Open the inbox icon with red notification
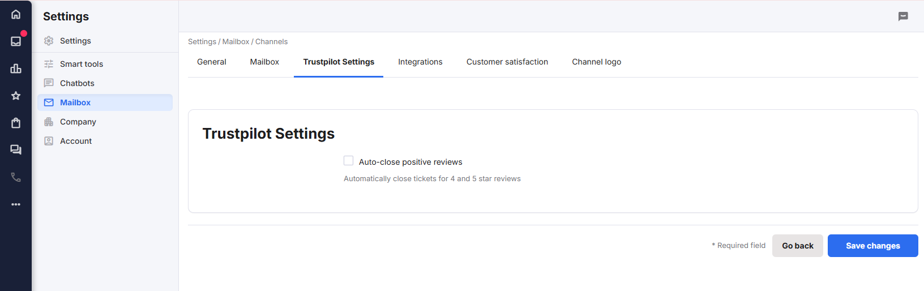The image size is (924, 291). point(16,41)
